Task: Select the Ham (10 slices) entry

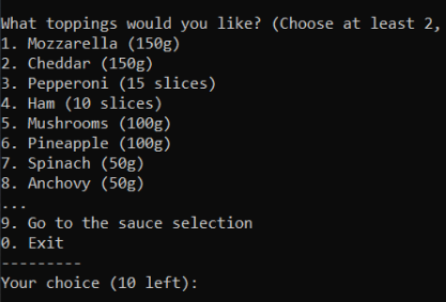Action: pos(81,104)
